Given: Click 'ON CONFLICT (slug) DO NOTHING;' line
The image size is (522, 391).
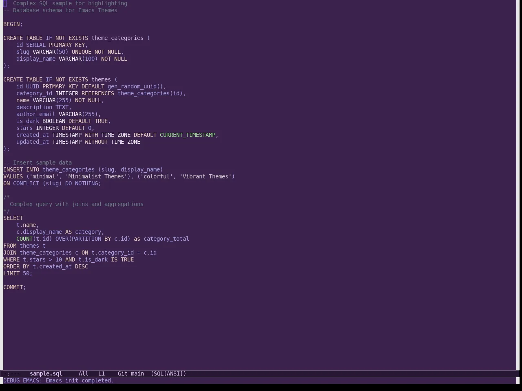Looking at the screenshot, I should point(52,183).
